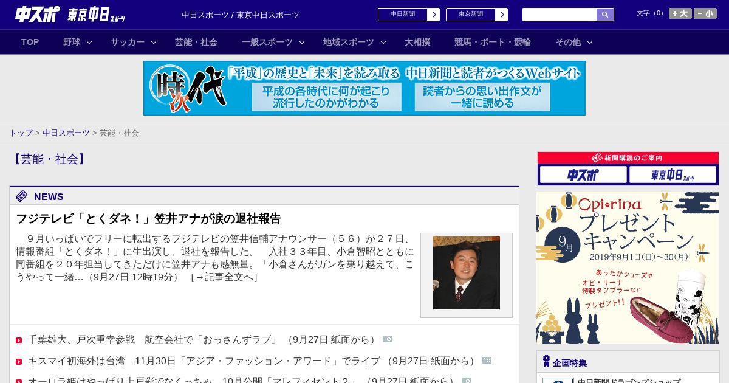Image resolution: width=729 pixels, height=383 pixels.
Task: Open オーロラ姫 マレフィセント２ article link
Action: pos(243,381)
